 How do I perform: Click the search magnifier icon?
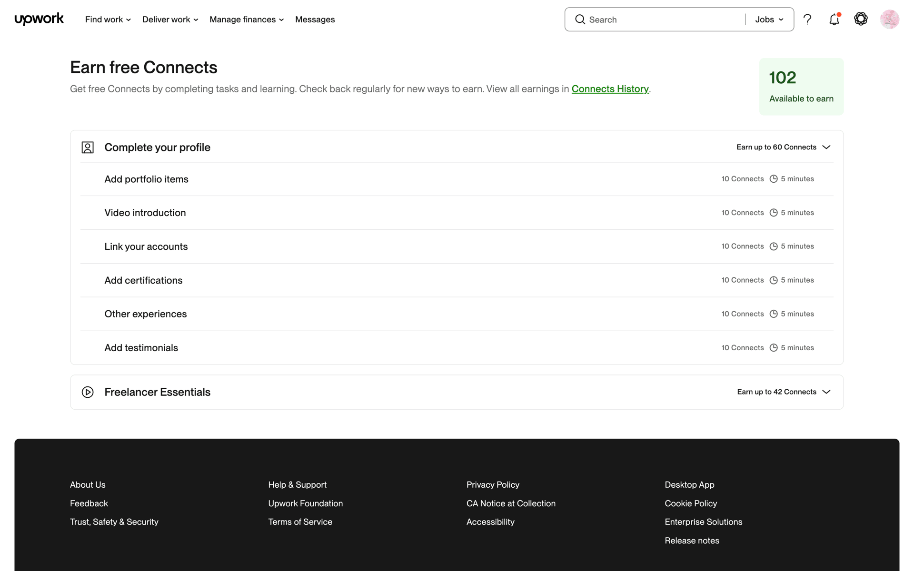tap(580, 20)
